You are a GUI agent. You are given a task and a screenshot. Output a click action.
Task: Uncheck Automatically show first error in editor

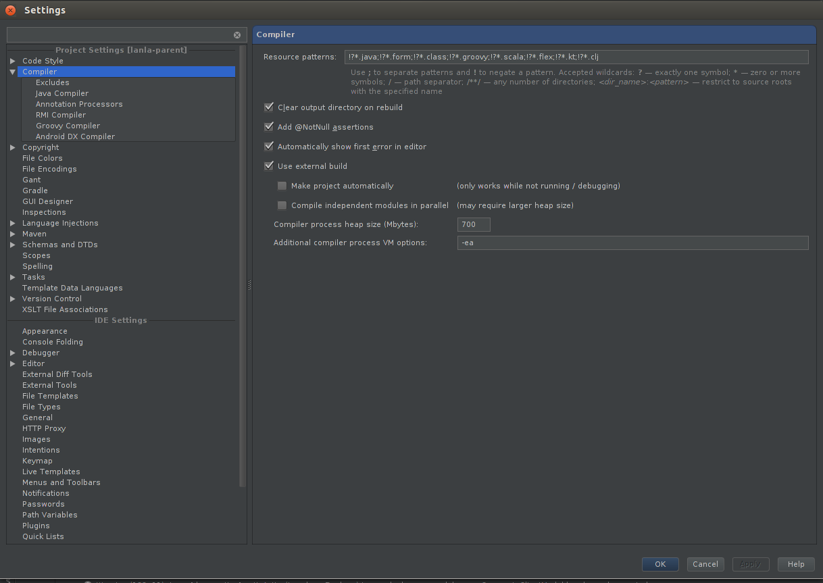(x=269, y=147)
